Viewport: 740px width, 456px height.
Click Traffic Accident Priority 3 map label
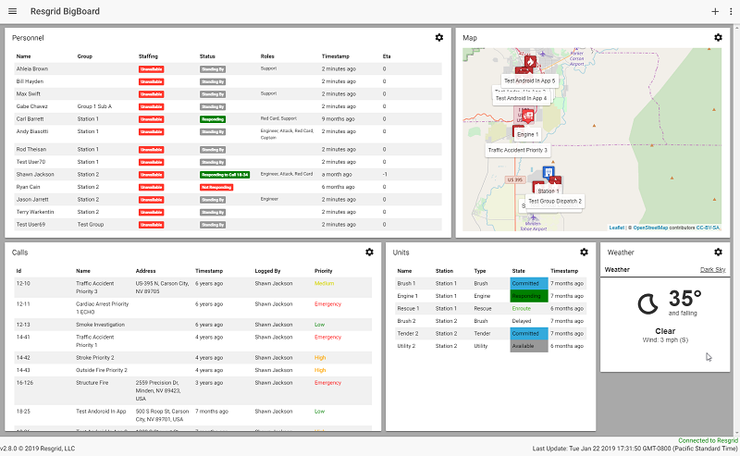click(x=518, y=150)
